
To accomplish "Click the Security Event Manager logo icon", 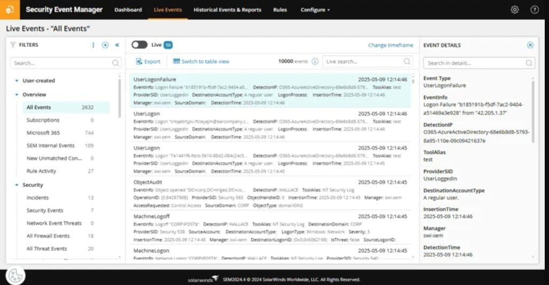I will [10, 10].
